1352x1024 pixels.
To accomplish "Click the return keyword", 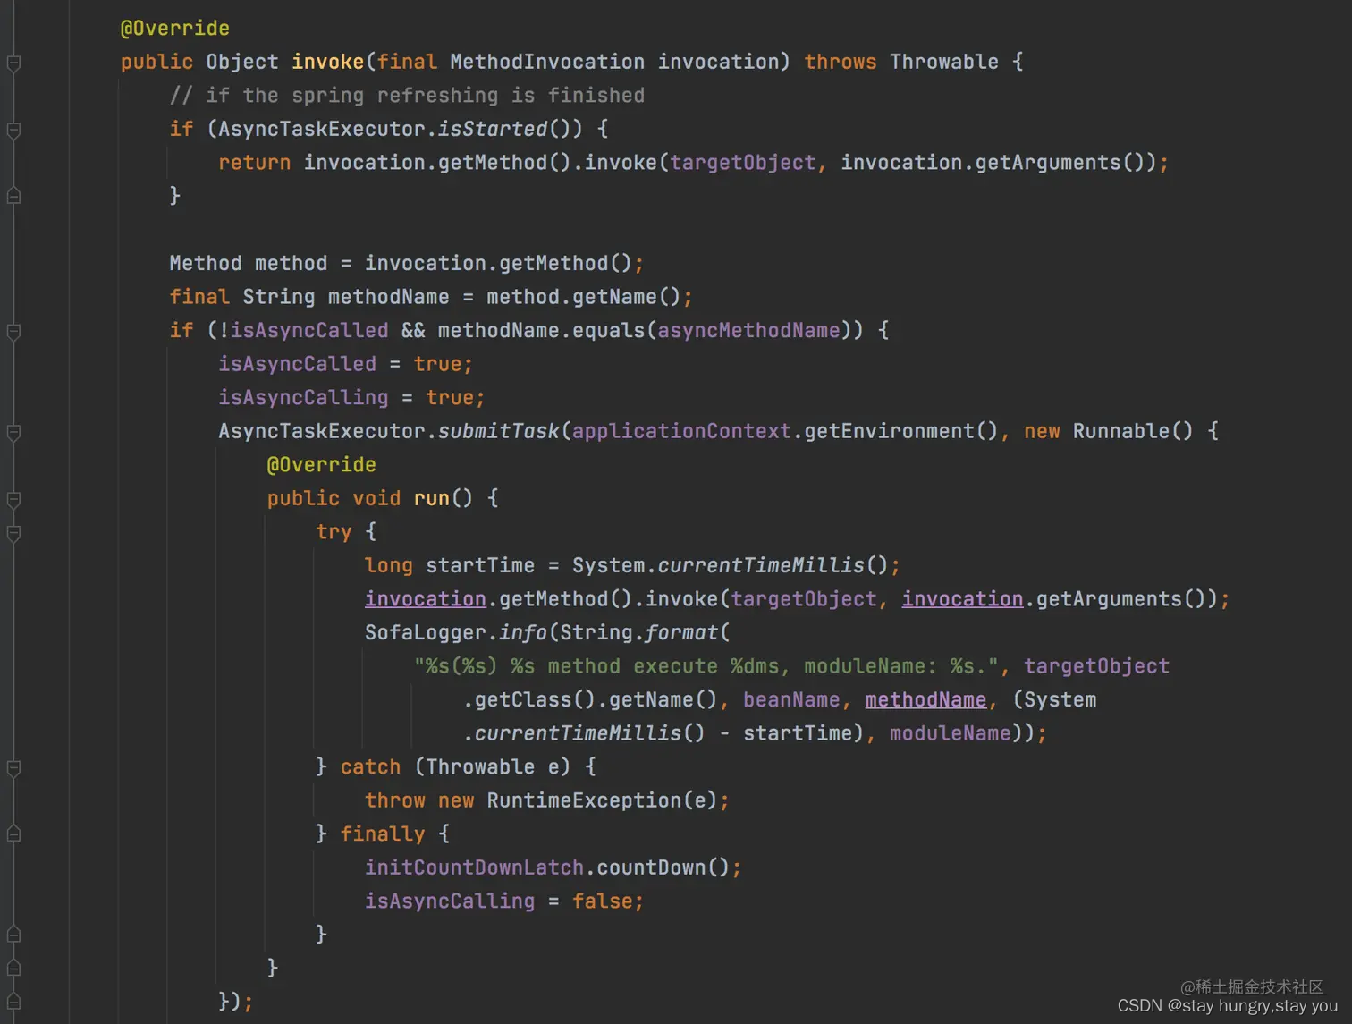I will pyautogui.click(x=255, y=163).
